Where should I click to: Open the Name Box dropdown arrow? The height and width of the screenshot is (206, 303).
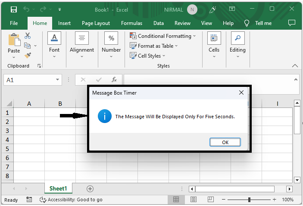pyautogui.click(x=57, y=80)
